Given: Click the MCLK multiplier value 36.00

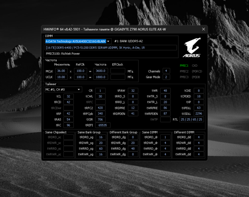Looking at the screenshot, I should (61, 71).
